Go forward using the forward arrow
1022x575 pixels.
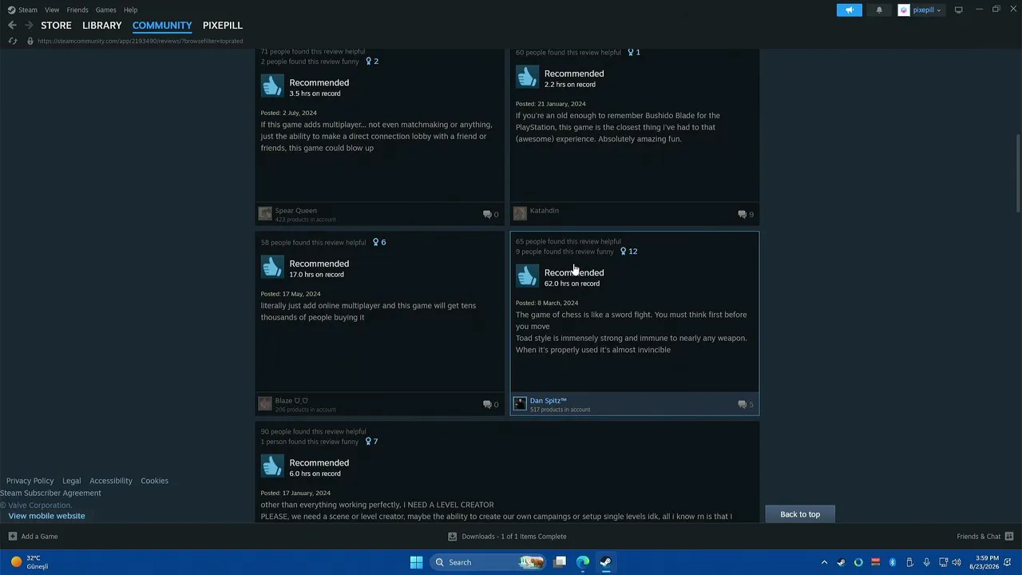(x=29, y=26)
